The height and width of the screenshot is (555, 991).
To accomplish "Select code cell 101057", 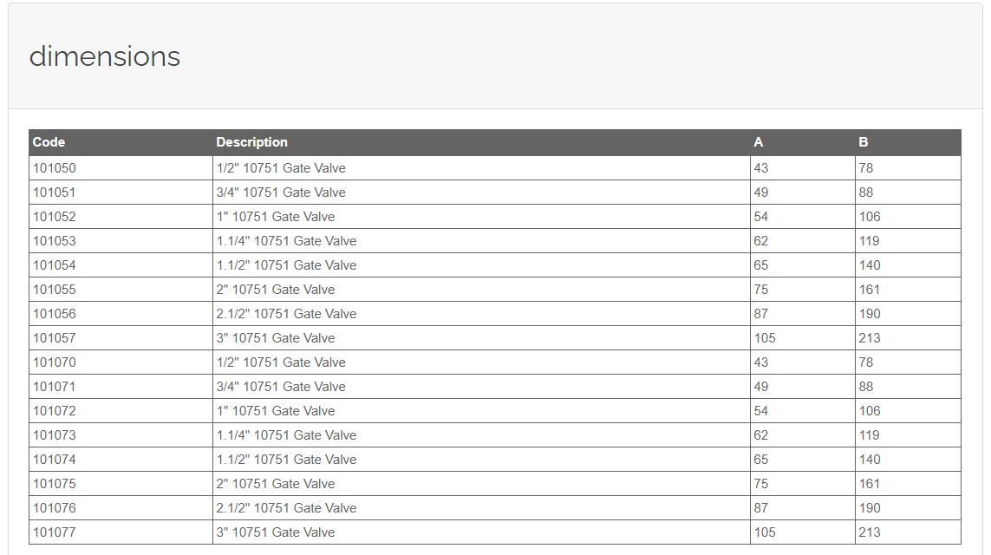I will coord(121,338).
